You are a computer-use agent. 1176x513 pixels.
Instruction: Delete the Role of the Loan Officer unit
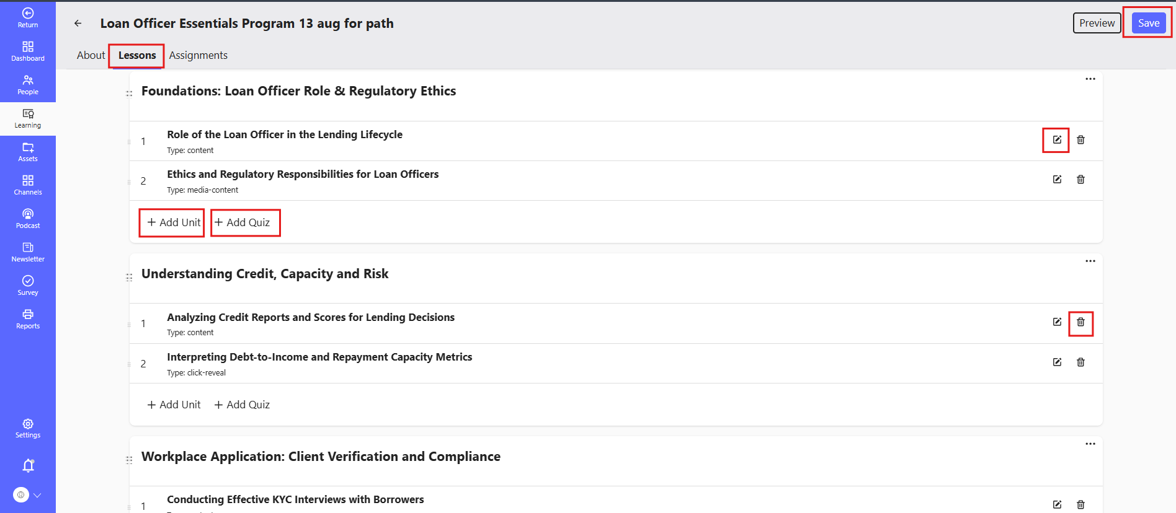point(1080,140)
